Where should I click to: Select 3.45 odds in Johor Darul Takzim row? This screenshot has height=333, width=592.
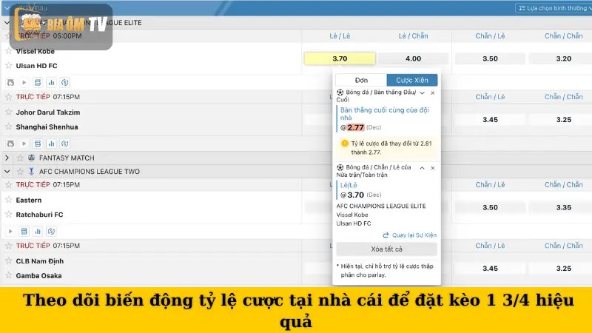490,120
